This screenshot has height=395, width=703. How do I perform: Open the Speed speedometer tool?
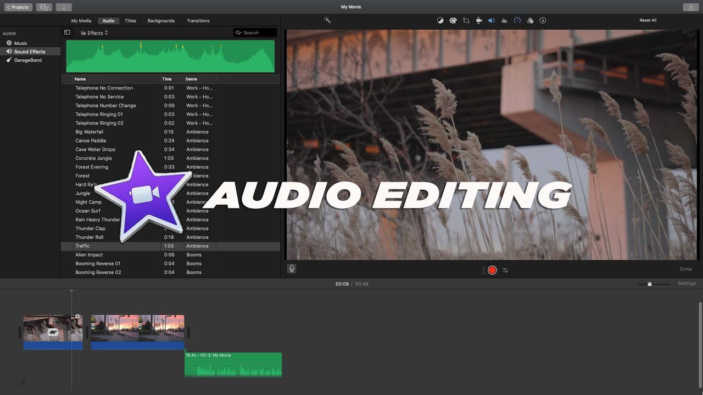517,20
